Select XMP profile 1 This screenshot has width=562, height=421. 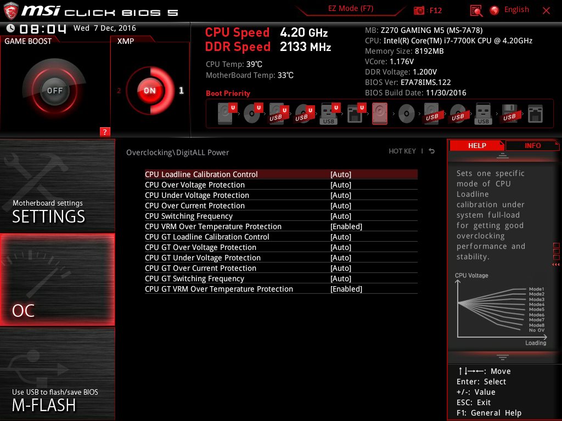pos(181,90)
